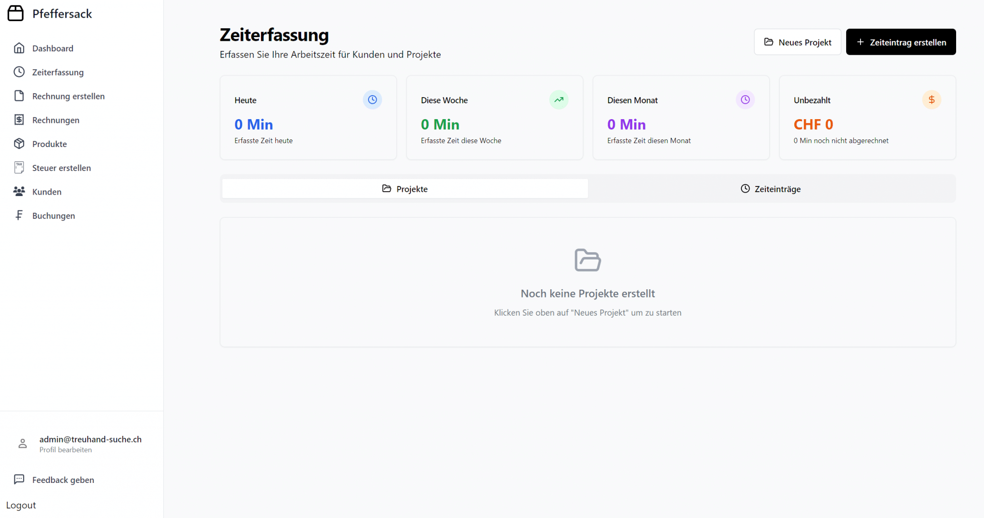Open Profil bearbeiten for admin account
984x518 pixels.
click(66, 450)
